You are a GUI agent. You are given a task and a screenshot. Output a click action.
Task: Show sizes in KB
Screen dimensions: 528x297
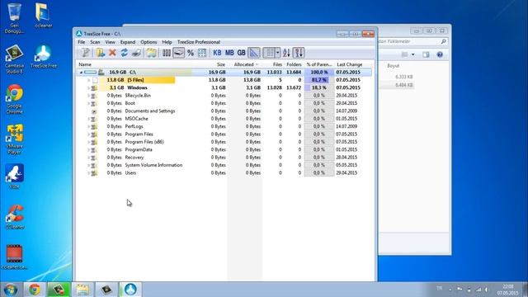[217, 53]
